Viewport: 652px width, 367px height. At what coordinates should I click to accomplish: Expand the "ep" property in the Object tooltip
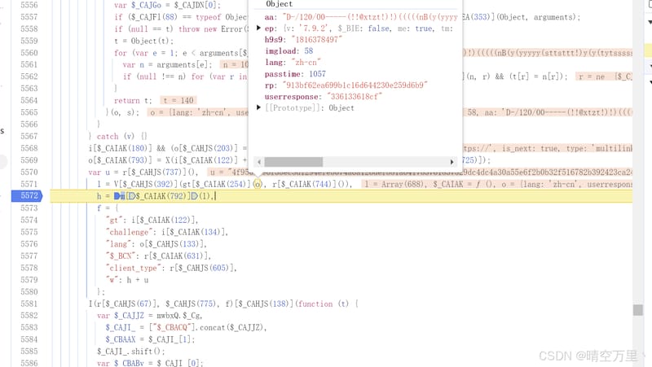[258, 28]
